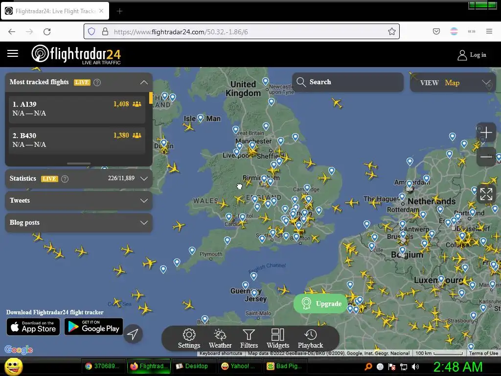The height and width of the screenshot is (376, 501).
Task: Click the green Upgrade button
Action: point(321,304)
